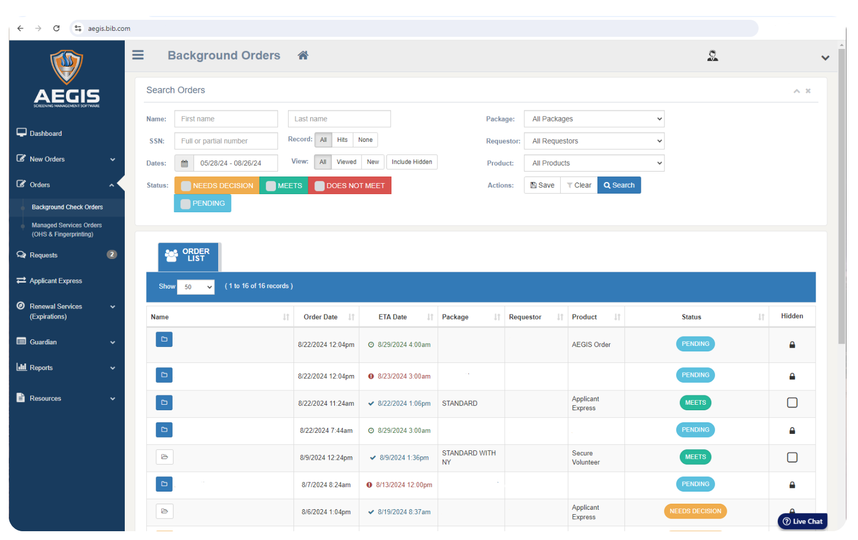
Task: Toggle the NEEDS DECISION status checkbox
Action: 186,186
